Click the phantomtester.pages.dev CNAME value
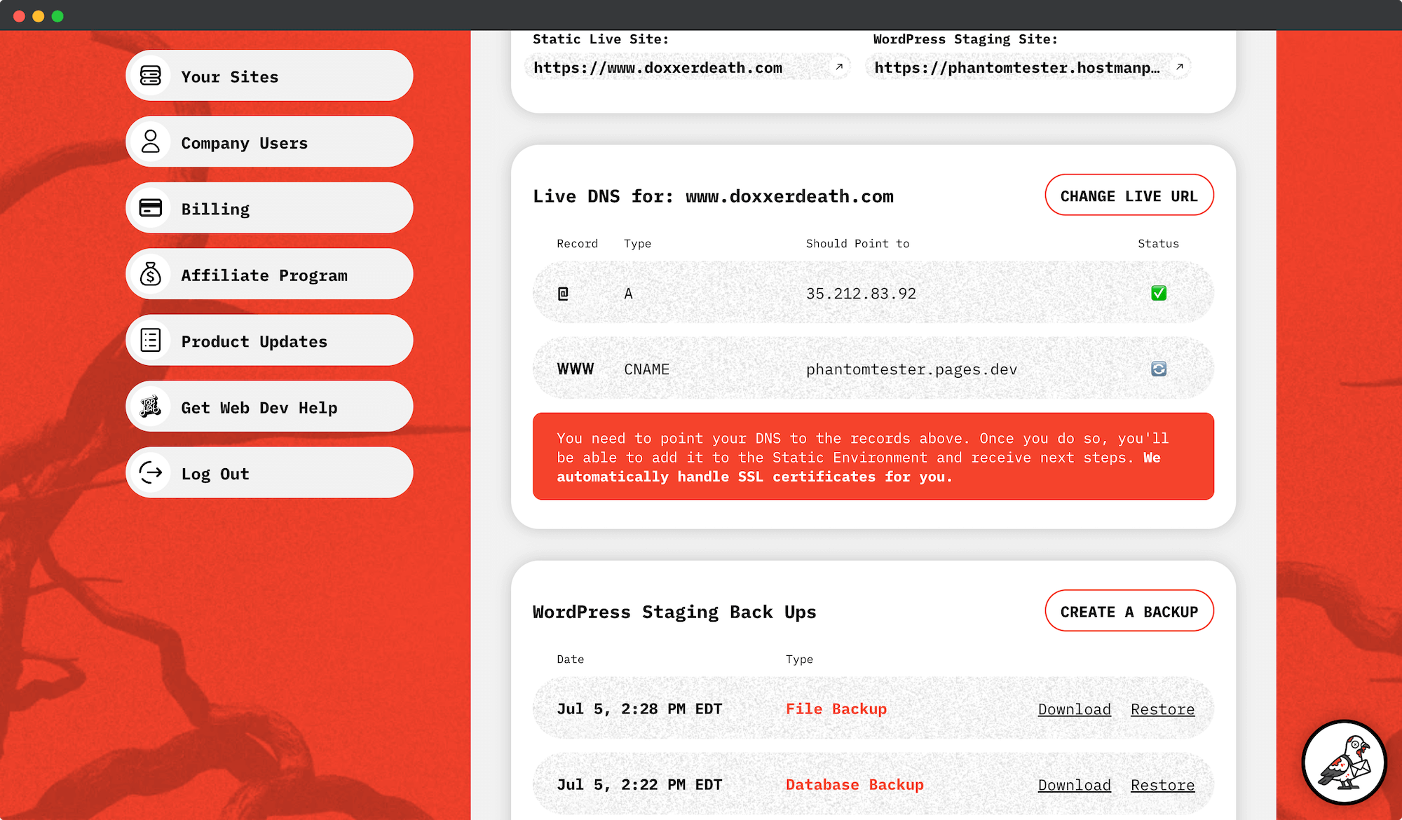This screenshot has width=1402, height=820. tap(911, 369)
